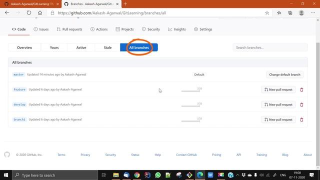Open the master branch link
The width and height of the screenshot is (320, 180).
pos(18,74)
